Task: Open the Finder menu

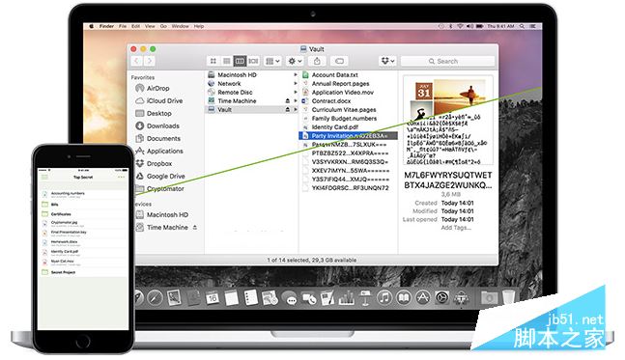Action: 106,26
